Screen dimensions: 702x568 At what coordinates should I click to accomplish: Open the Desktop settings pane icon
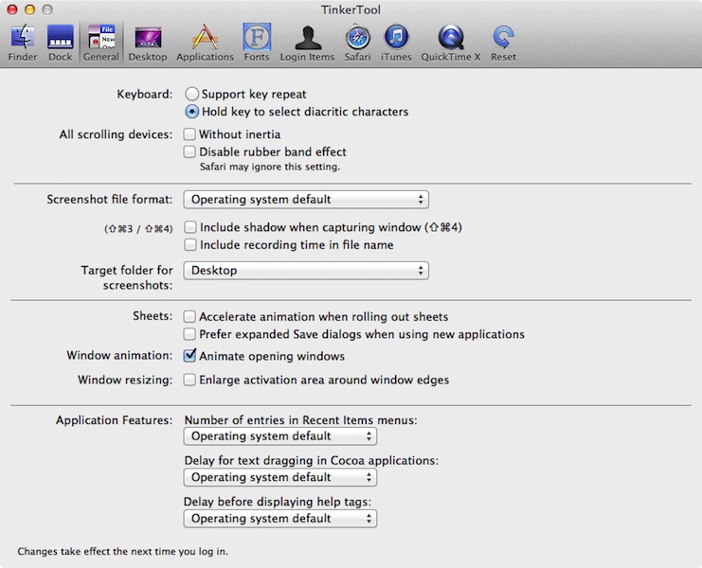(x=147, y=38)
